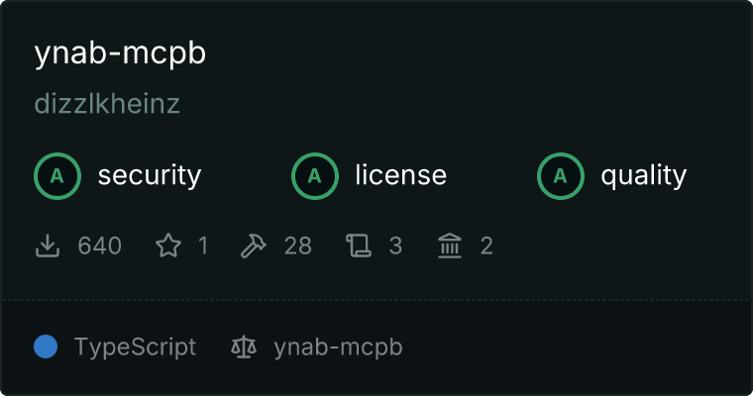Click the star count 1
Viewport: 753px width, 396px height.
tap(203, 246)
